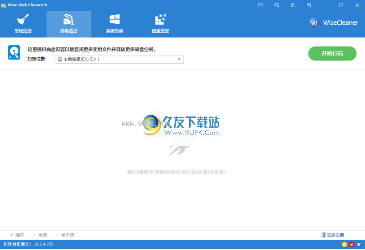This screenshot has height=250, width=365.
Task: Close the Wise Disk Cleaner window
Action: tap(357, 5)
